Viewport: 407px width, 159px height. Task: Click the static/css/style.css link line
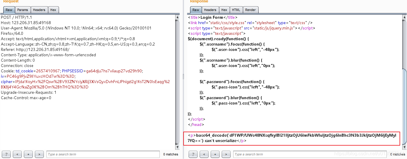(250, 23)
